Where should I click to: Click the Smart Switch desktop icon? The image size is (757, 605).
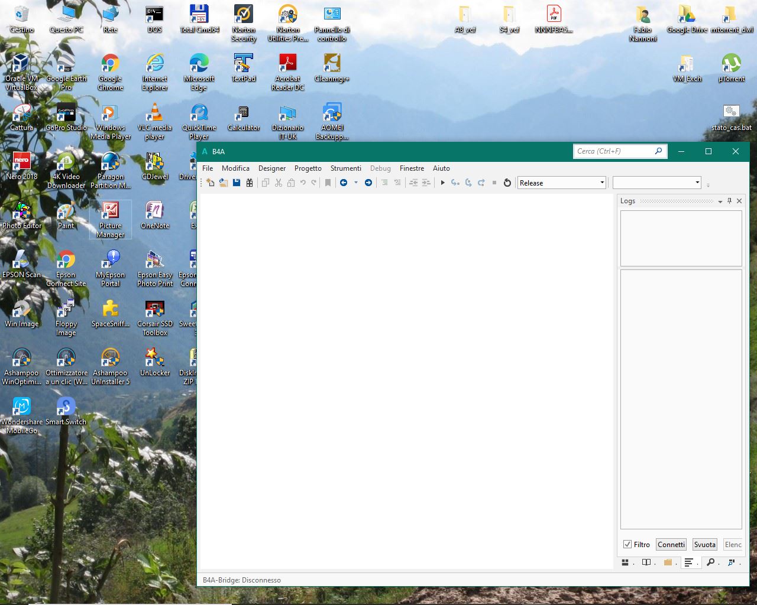tap(66, 411)
